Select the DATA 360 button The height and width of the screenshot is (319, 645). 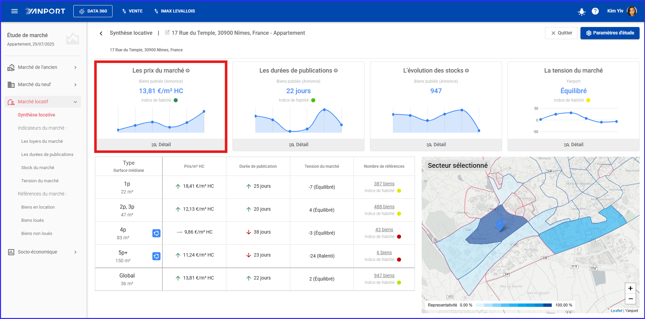(x=93, y=11)
